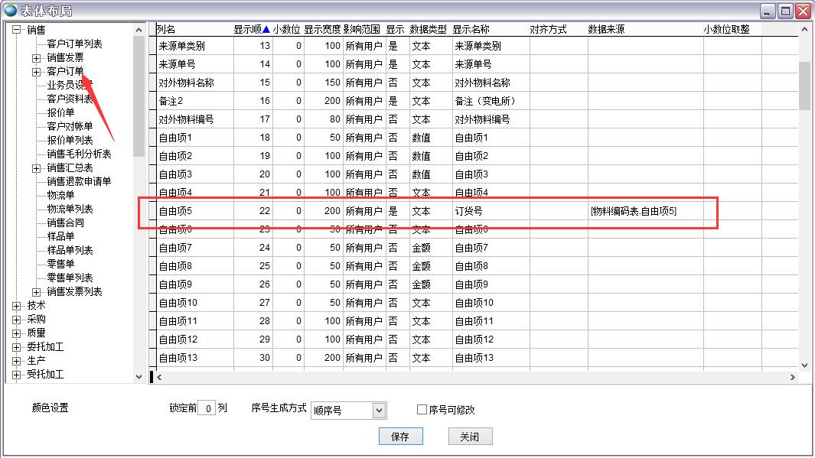Image resolution: width=815 pixels, height=458 pixels.
Task: Expand the 销售汇总表 node
Action: point(36,168)
